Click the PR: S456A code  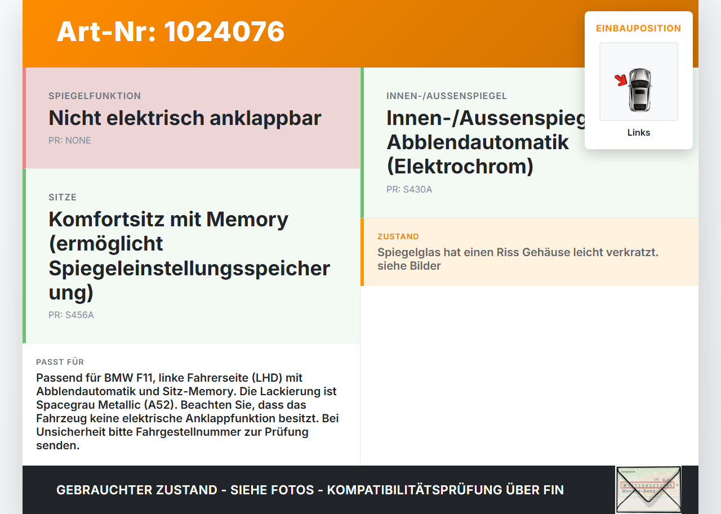(71, 315)
